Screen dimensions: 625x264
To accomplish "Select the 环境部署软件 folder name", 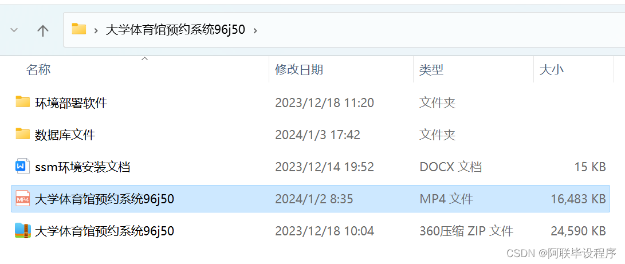I will tap(71, 103).
